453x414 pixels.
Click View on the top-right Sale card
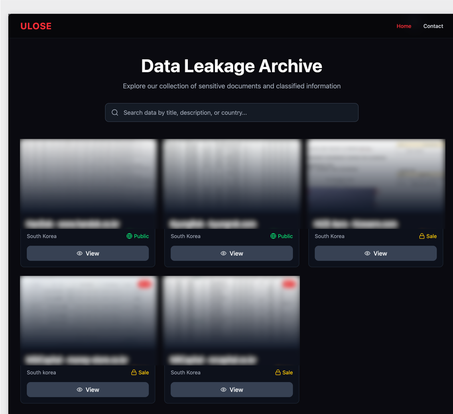(376, 253)
